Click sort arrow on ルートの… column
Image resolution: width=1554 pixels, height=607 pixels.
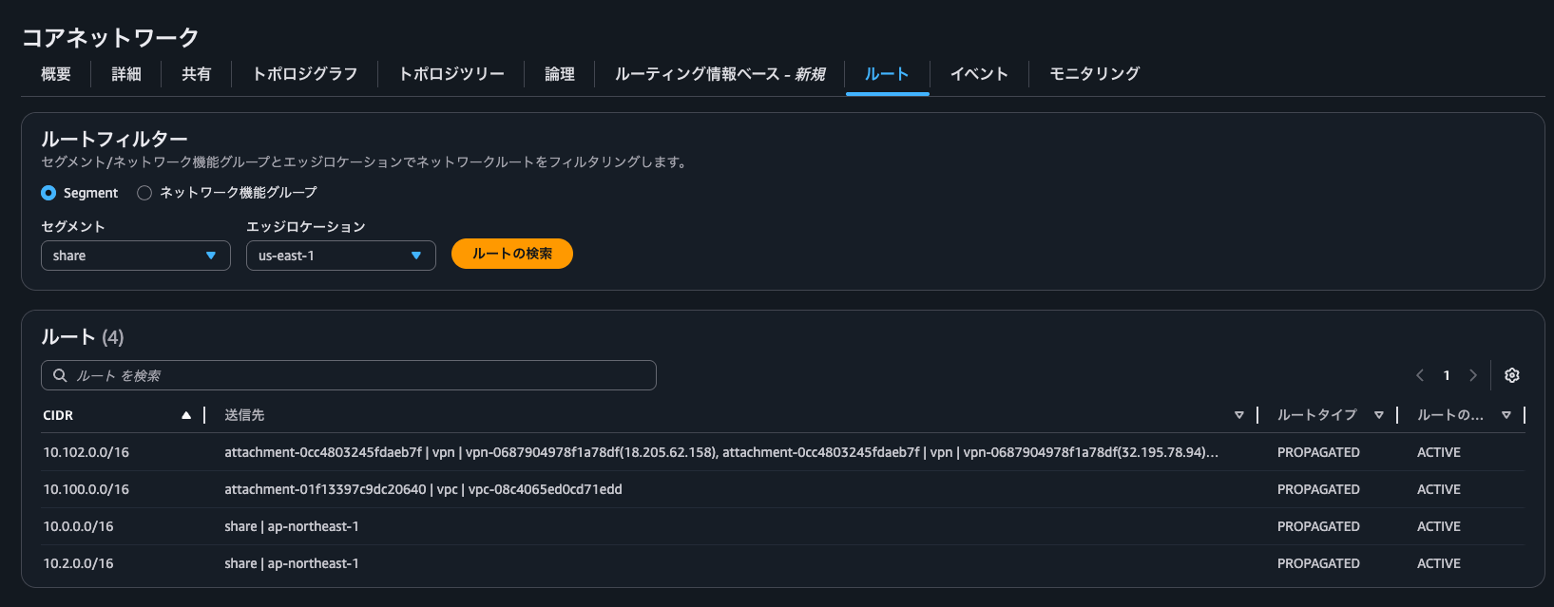pyautogui.click(x=1506, y=415)
